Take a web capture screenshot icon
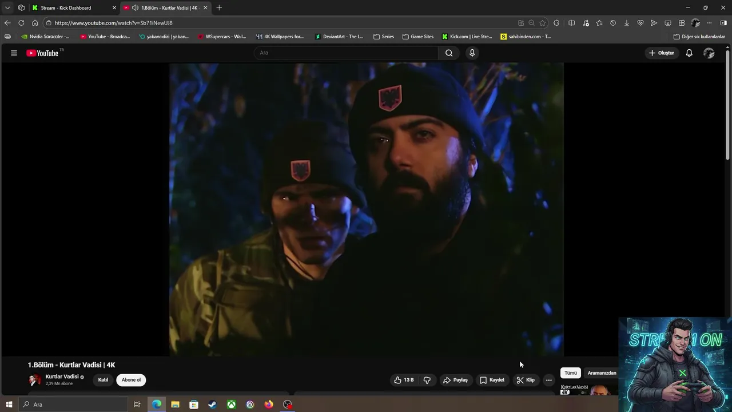 tap(668, 23)
